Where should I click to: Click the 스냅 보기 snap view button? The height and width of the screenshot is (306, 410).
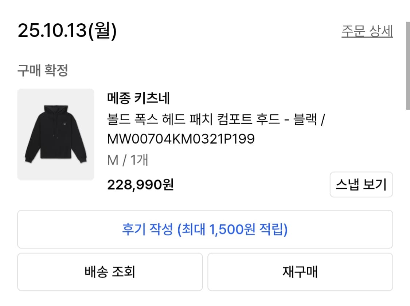[361, 185]
